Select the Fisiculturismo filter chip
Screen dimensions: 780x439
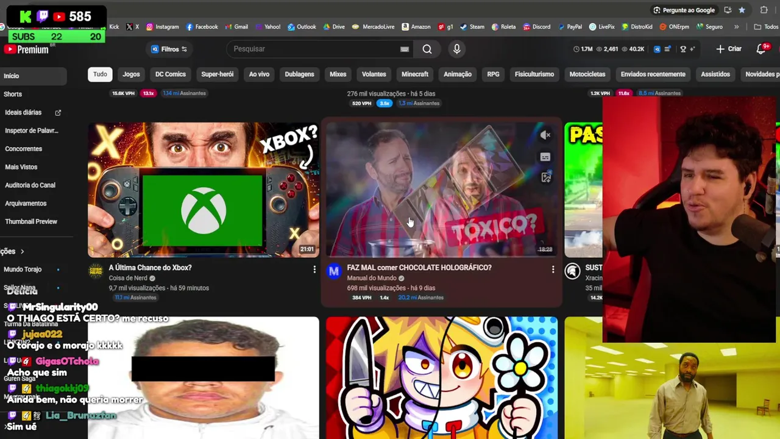pos(534,74)
